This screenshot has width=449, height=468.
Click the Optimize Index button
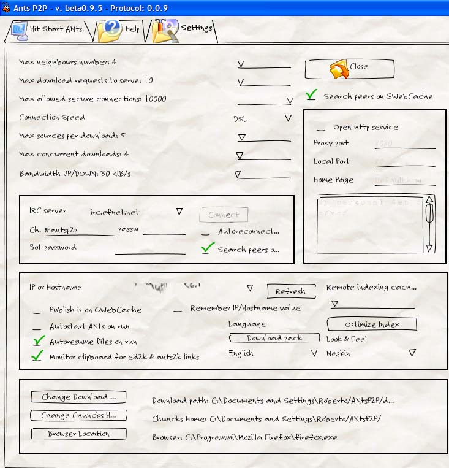click(x=372, y=324)
